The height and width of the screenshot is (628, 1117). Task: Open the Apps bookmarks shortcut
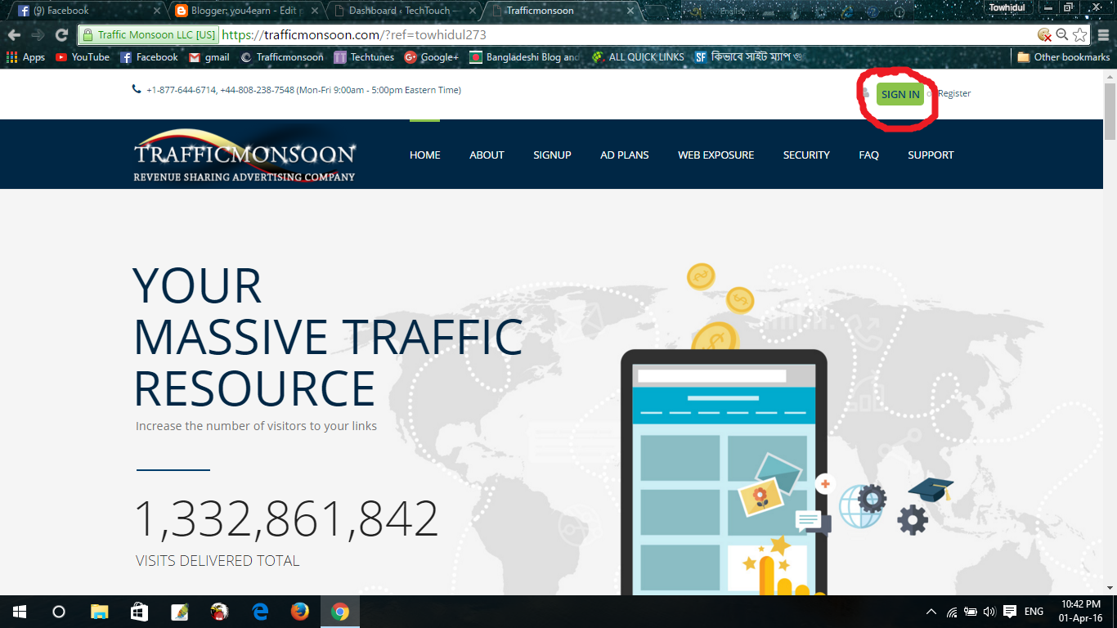(x=25, y=57)
